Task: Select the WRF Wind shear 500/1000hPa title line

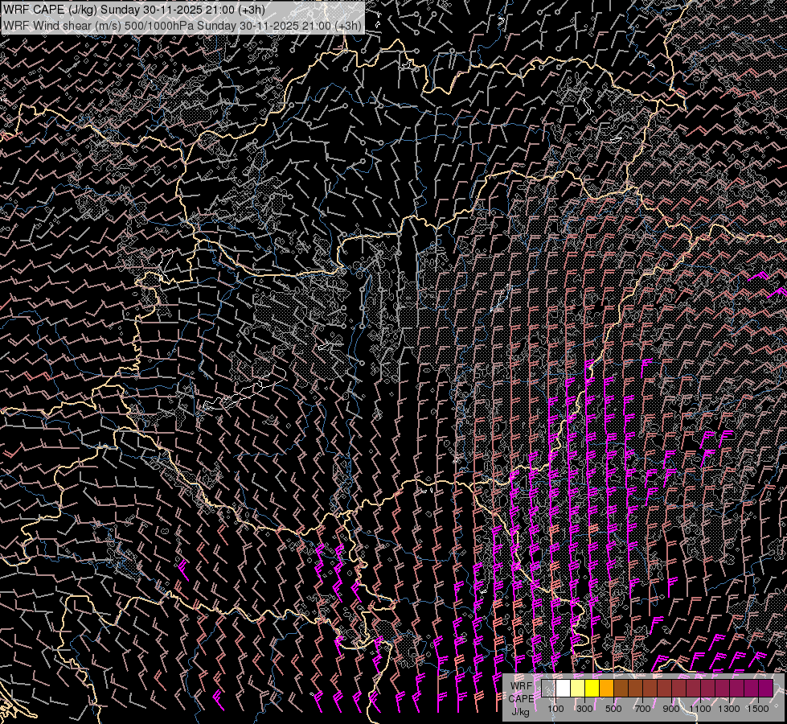Action: pyautogui.click(x=182, y=25)
